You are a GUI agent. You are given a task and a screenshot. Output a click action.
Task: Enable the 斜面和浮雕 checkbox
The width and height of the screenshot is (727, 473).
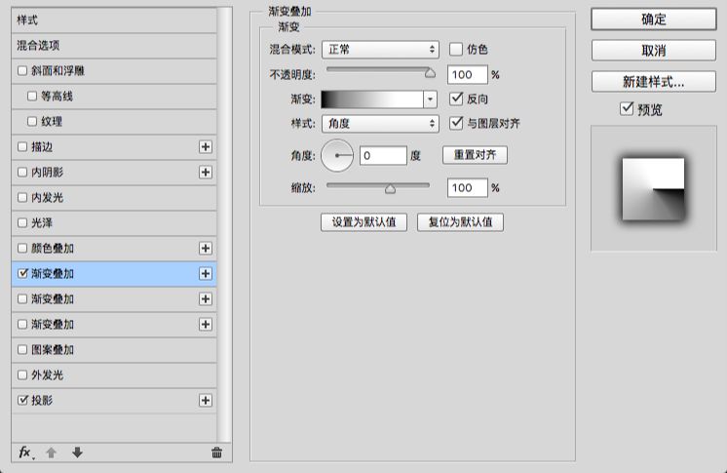[22, 70]
